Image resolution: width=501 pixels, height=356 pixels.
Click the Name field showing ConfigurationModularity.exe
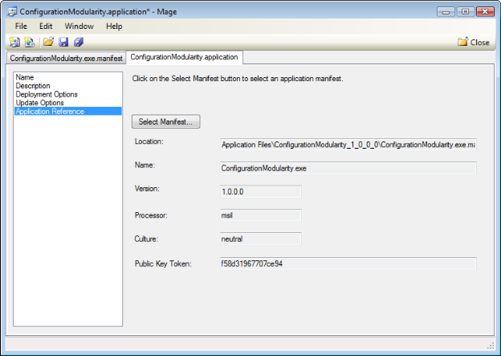coord(348,168)
